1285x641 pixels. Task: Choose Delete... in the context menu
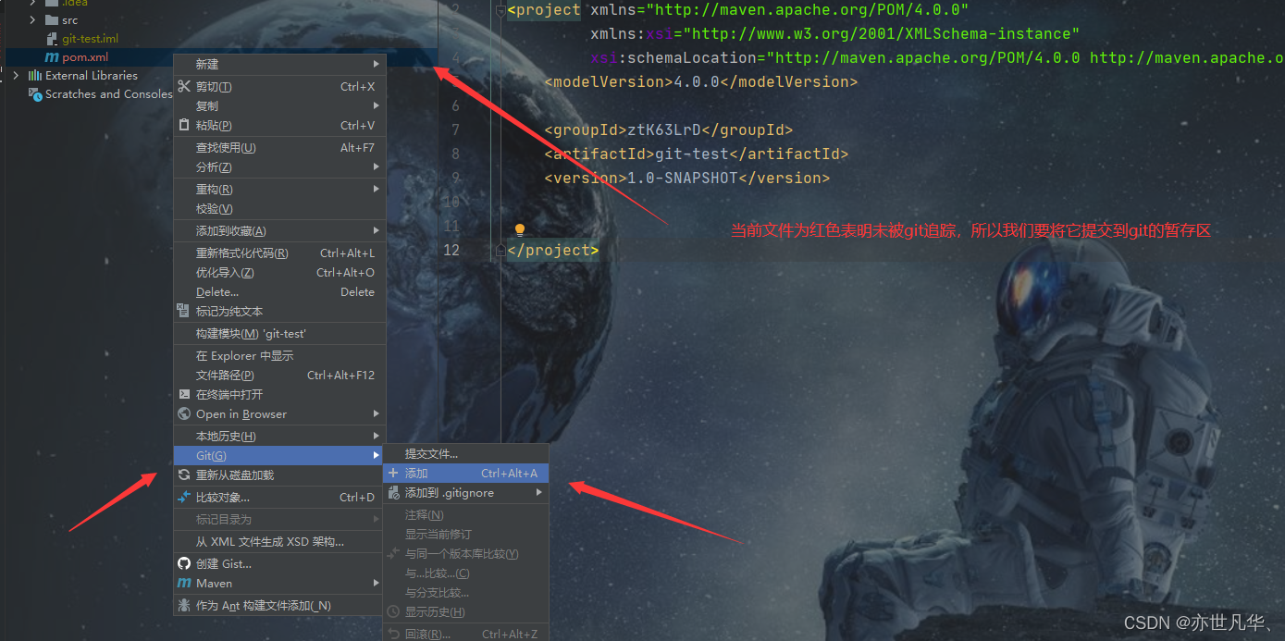click(279, 291)
